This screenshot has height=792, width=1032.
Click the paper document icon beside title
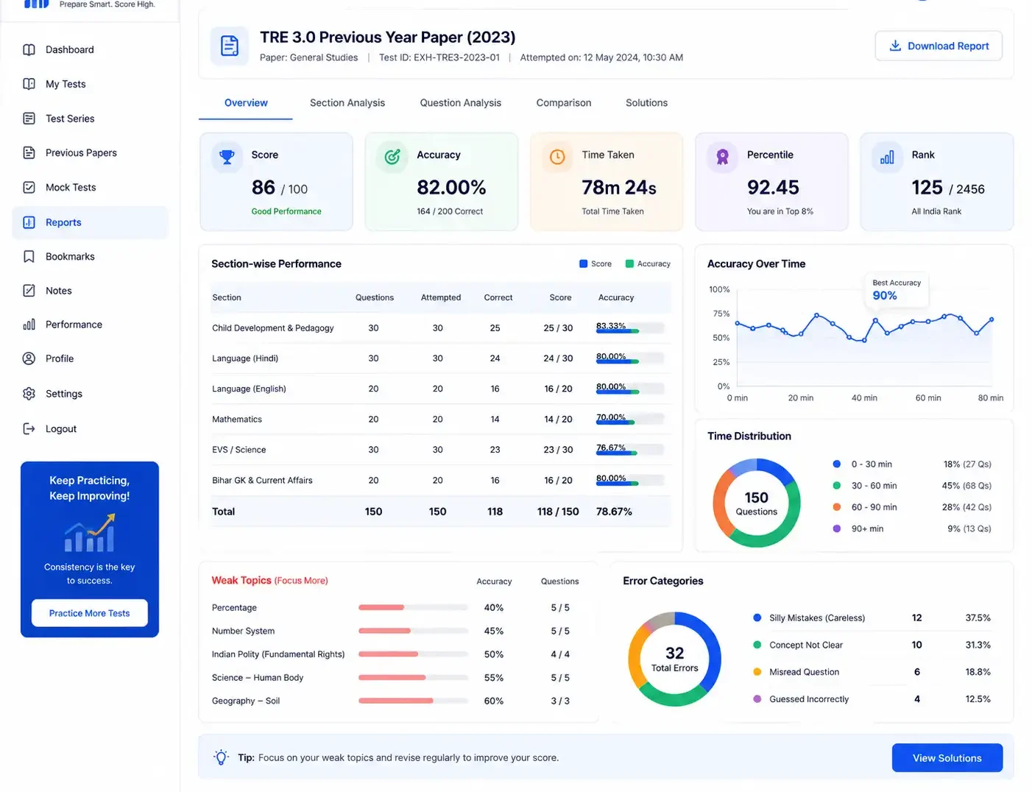230,46
